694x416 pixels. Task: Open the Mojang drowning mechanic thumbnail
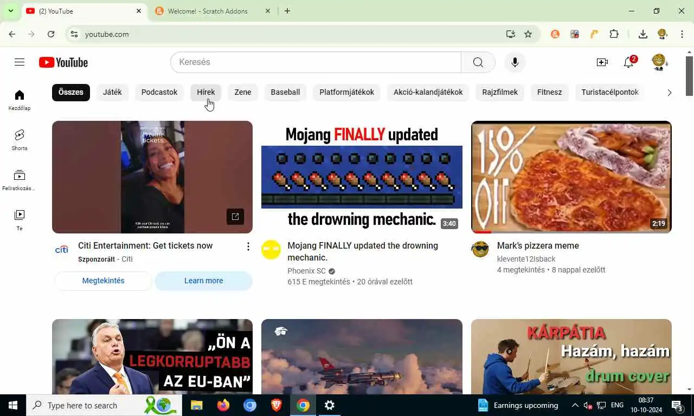pos(362,177)
